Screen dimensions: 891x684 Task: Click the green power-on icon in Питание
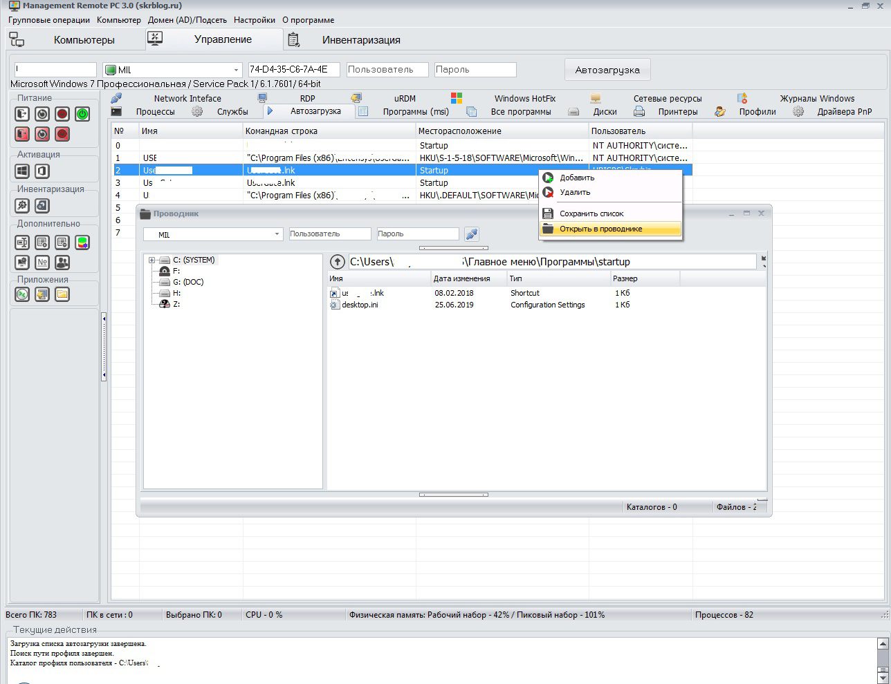[x=82, y=114]
